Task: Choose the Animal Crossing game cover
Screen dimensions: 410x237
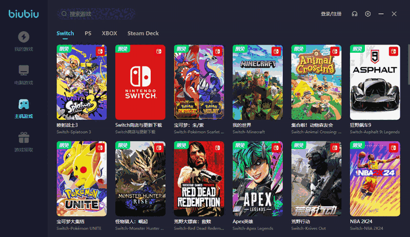Action: (316, 82)
